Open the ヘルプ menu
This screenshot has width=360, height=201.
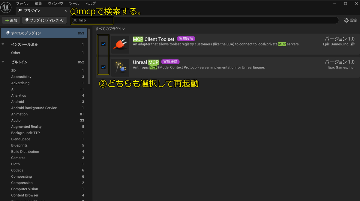pos(91,3)
